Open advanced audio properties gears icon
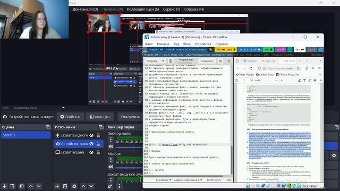Screen dimensions: 340x191 tap(110, 186)
